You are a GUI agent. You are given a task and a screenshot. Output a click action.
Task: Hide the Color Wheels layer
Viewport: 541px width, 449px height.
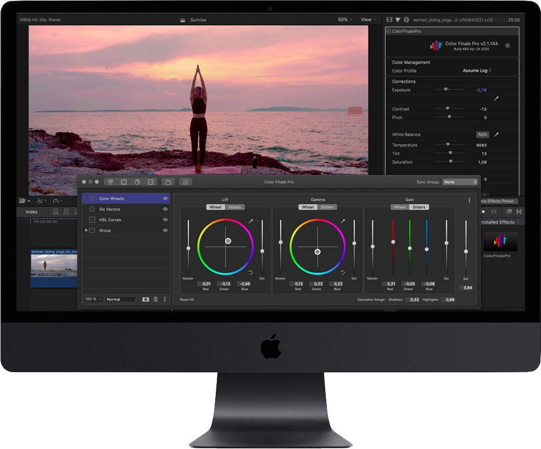[x=165, y=199]
